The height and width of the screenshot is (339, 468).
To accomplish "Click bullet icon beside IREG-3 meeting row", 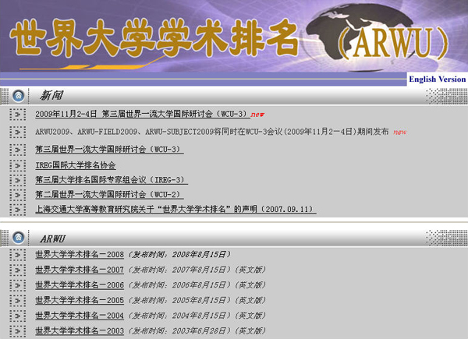I will click(x=18, y=180).
